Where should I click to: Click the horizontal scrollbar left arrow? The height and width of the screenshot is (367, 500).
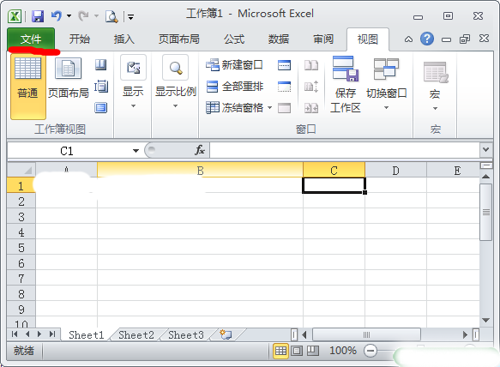pos(304,334)
